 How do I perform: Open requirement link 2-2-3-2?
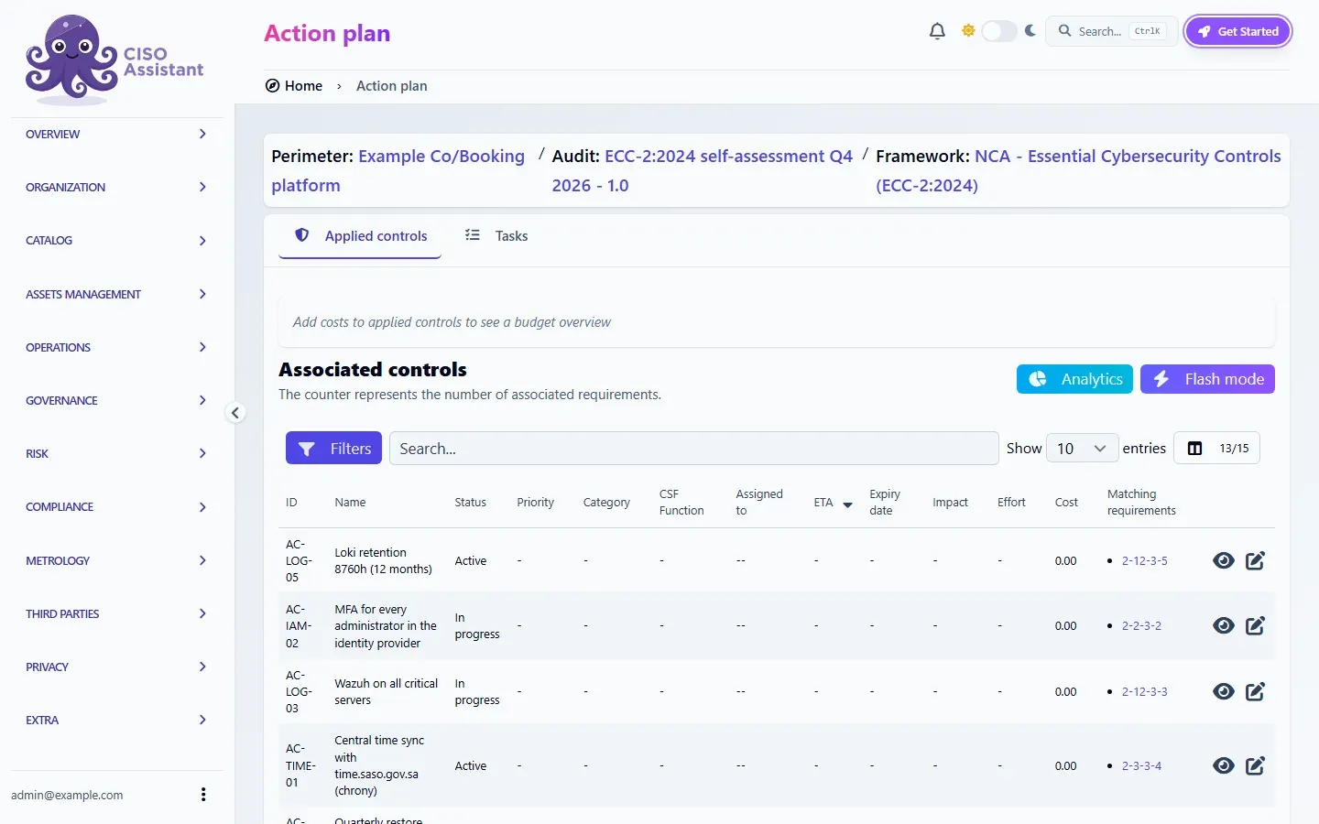tap(1141, 625)
